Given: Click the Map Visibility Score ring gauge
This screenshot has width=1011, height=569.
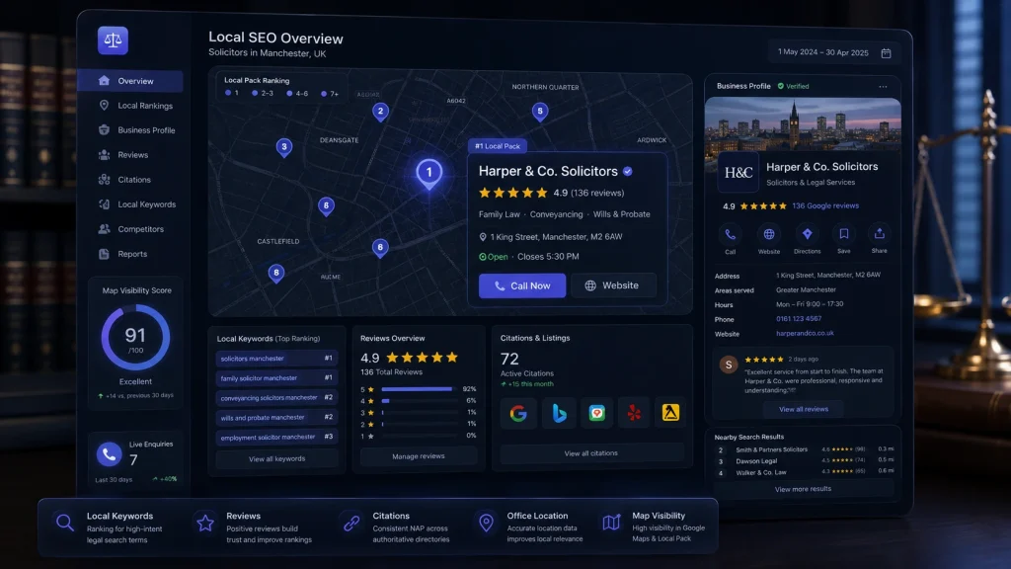Looking at the screenshot, I should [135, 338].
